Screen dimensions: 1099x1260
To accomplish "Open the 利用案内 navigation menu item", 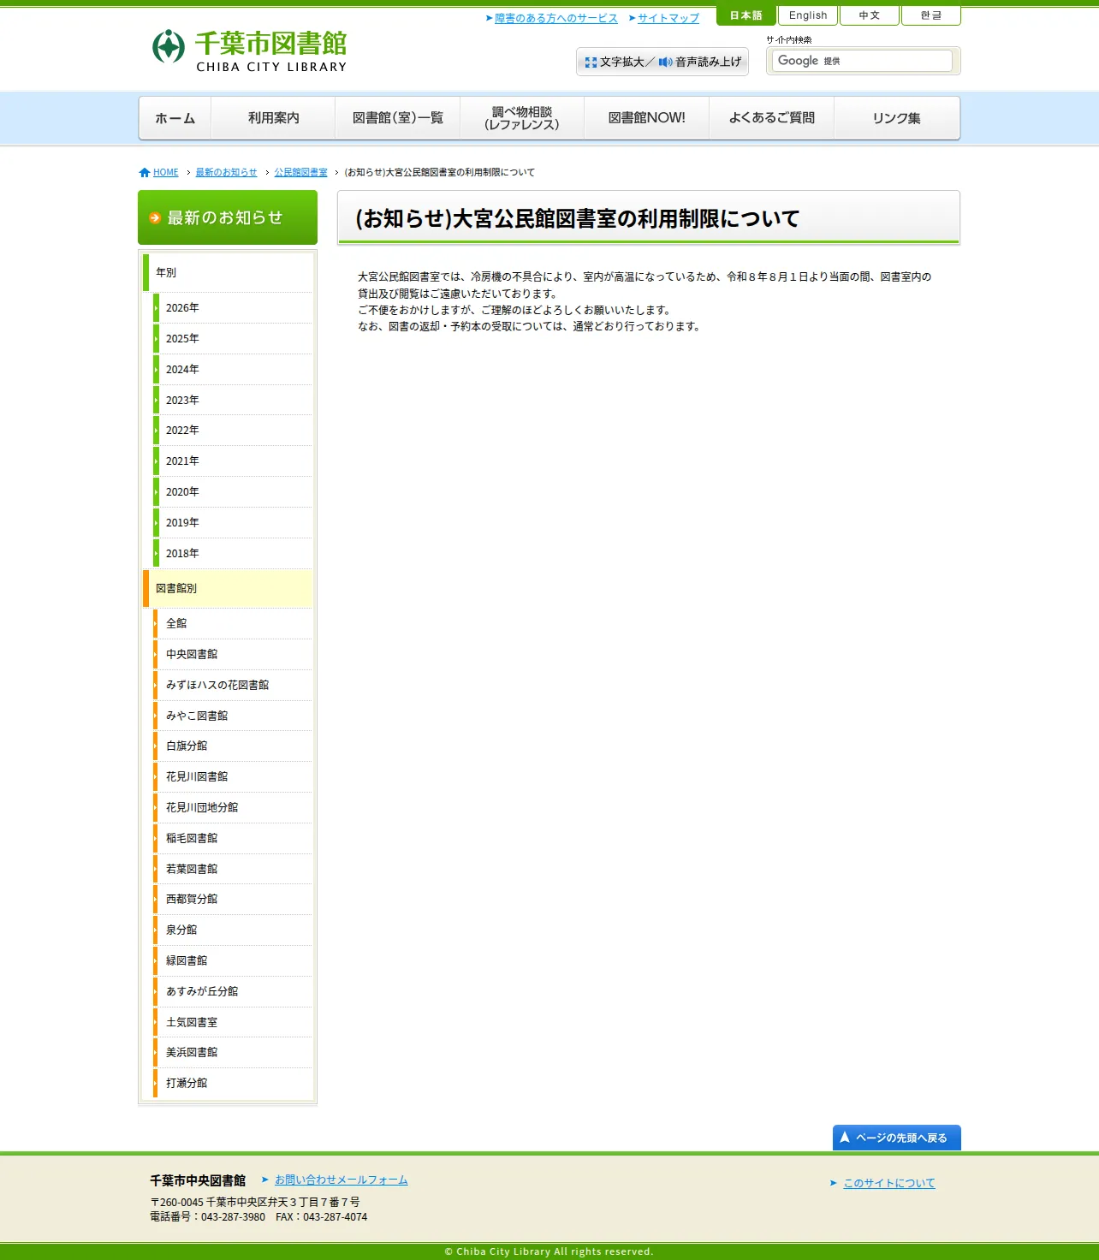I will (274, 118).
